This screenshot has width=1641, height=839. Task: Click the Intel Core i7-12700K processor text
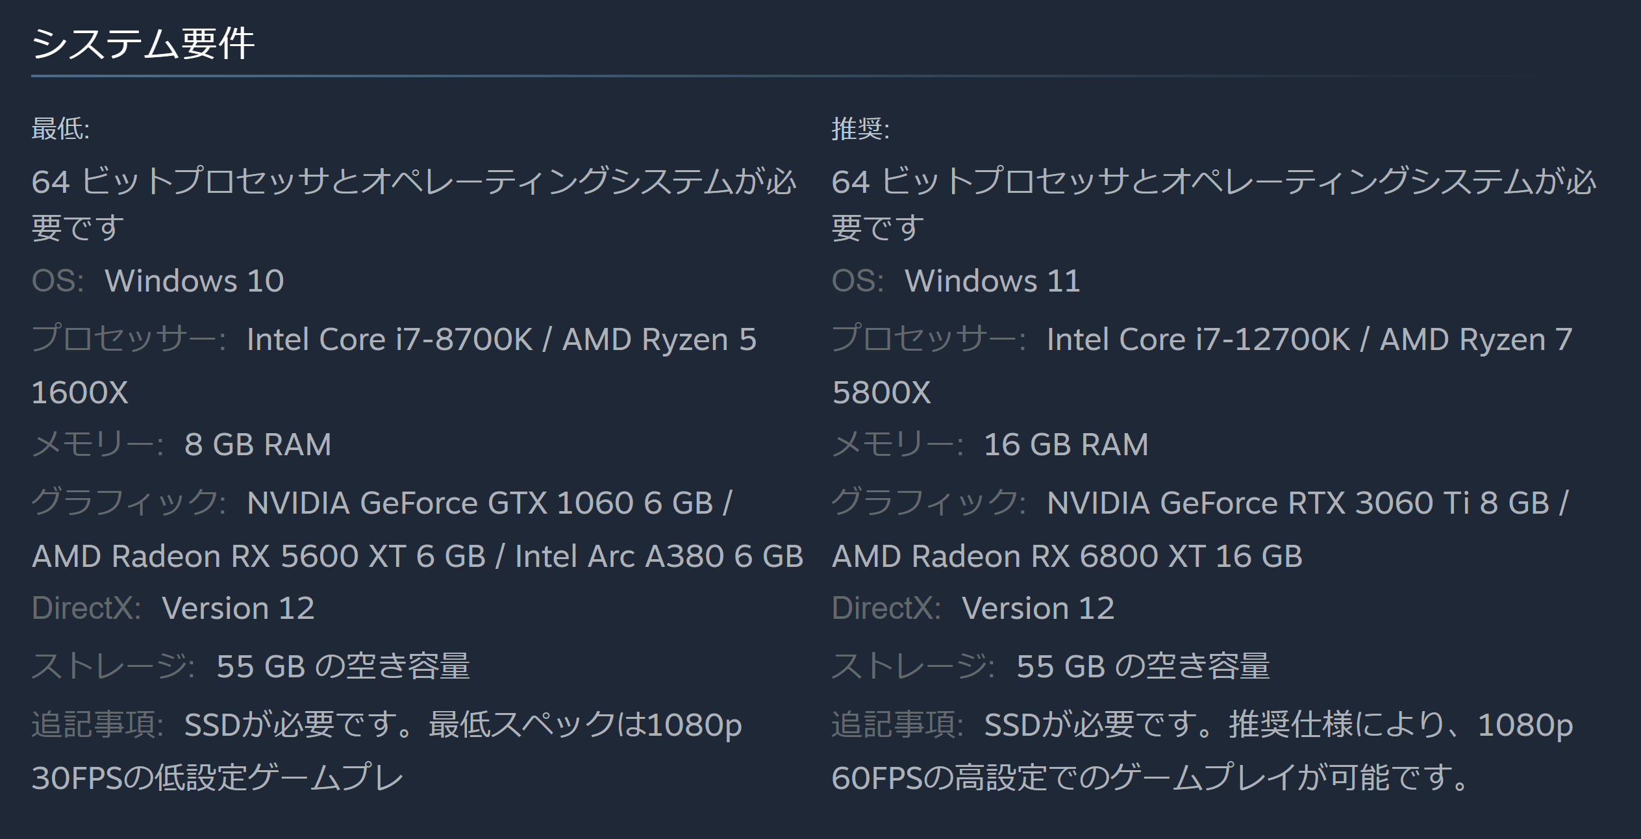point(1198,340)
